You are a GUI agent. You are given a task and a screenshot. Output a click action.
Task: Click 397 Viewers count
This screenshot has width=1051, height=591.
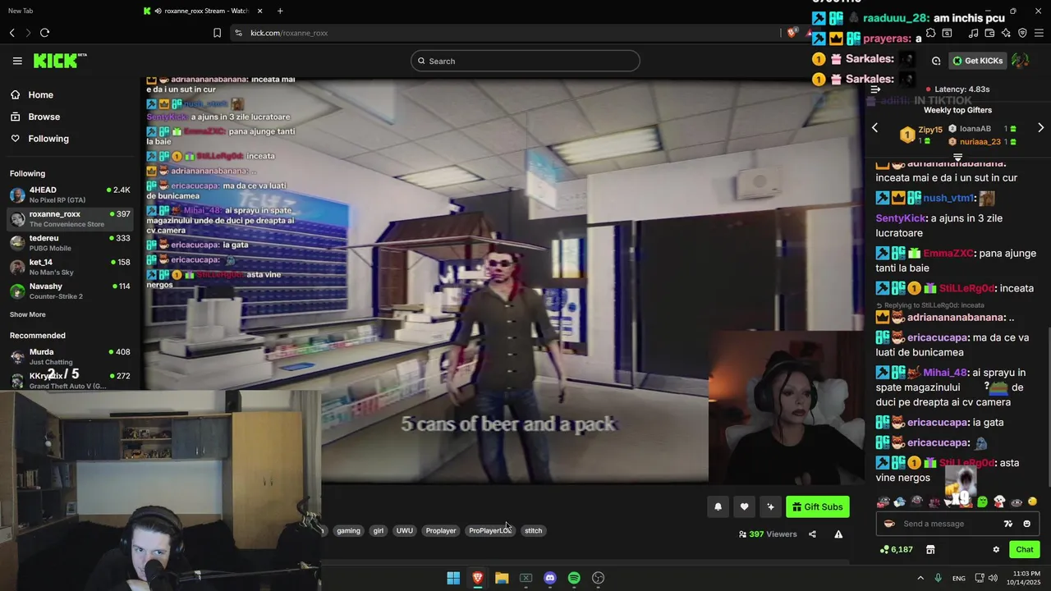pos(768,534)
